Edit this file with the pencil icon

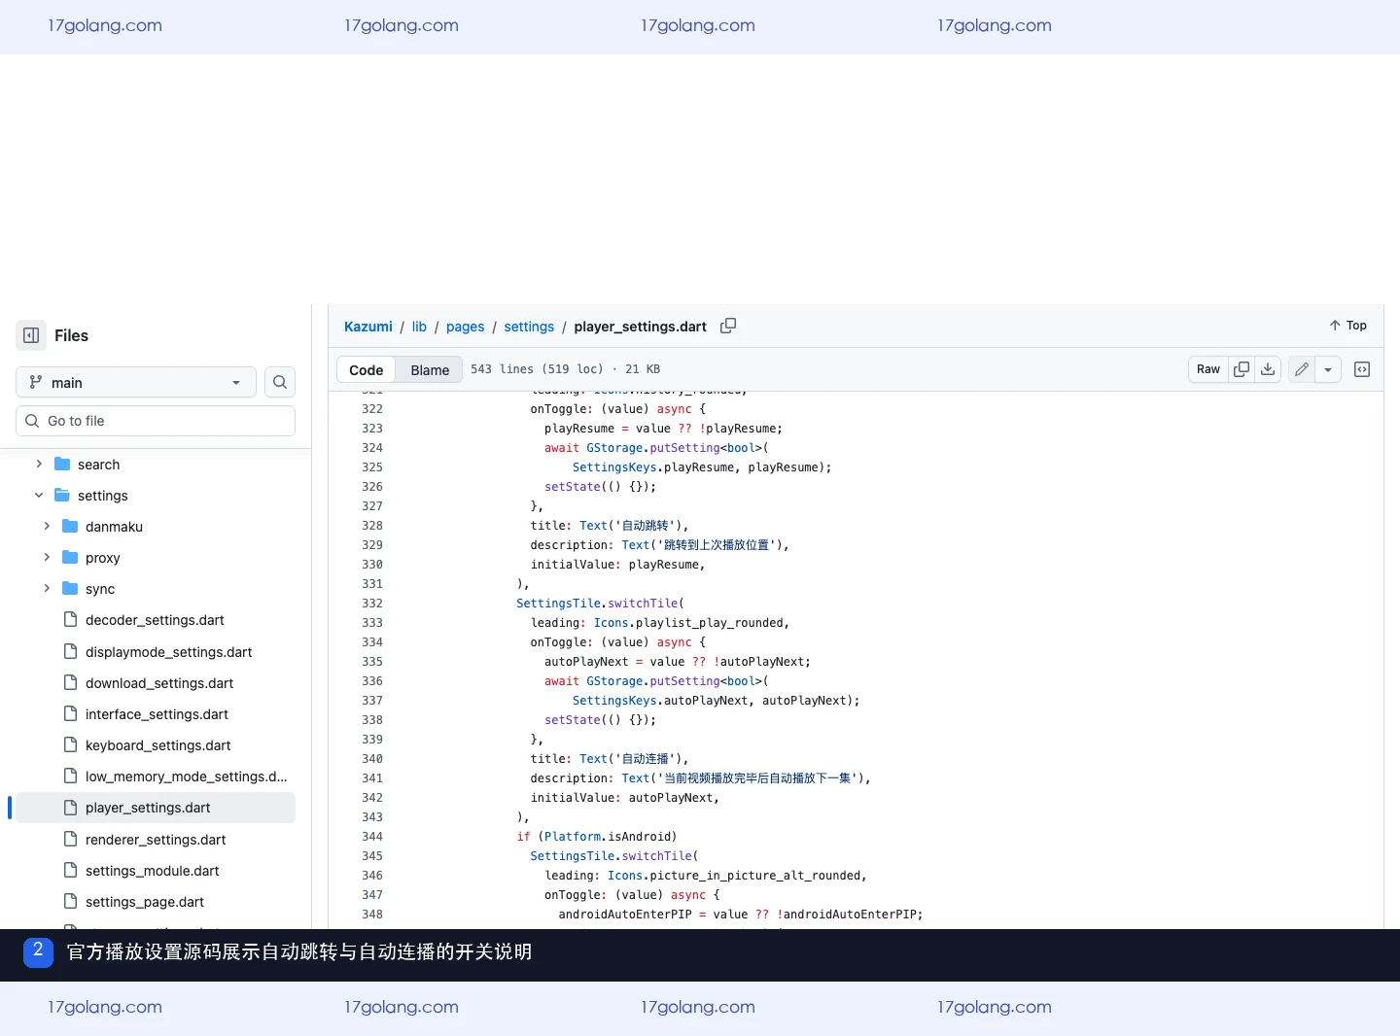tap(1302, 369)
